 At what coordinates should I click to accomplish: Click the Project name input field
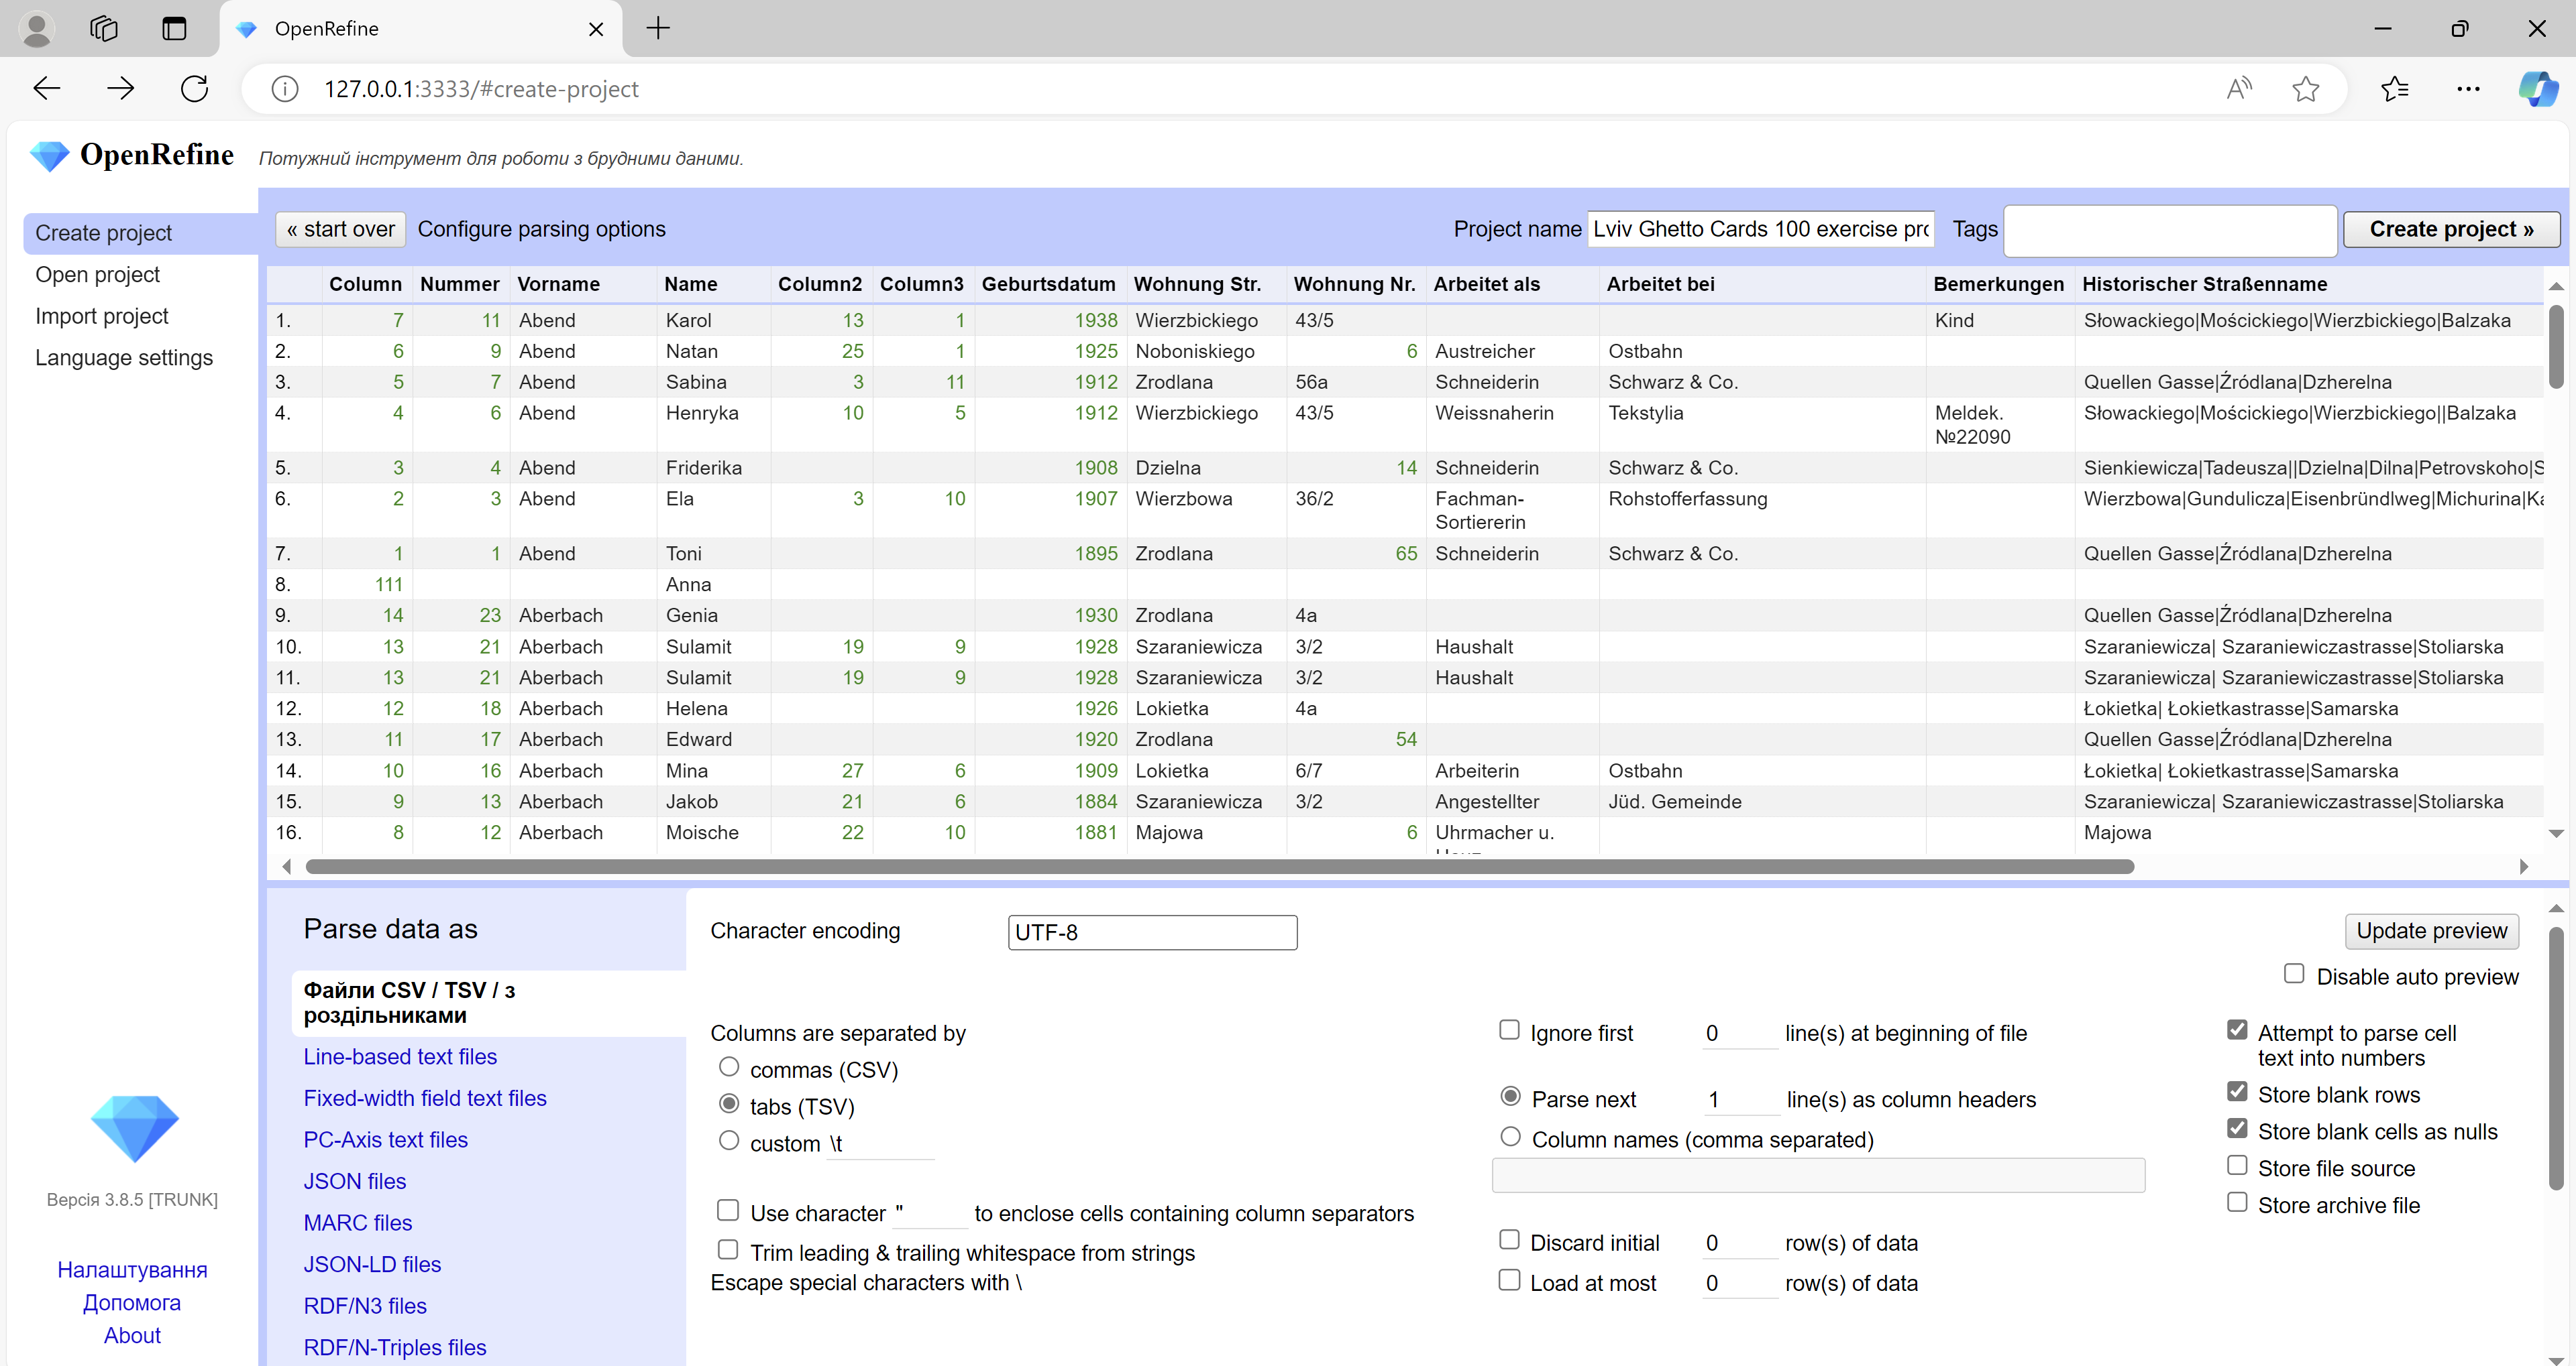coord(1761,230)
